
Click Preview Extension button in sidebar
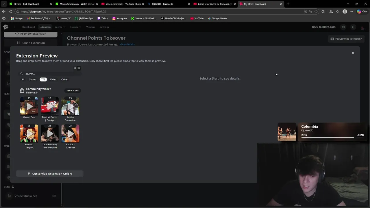pyautogui.click(x=31, y=34)
